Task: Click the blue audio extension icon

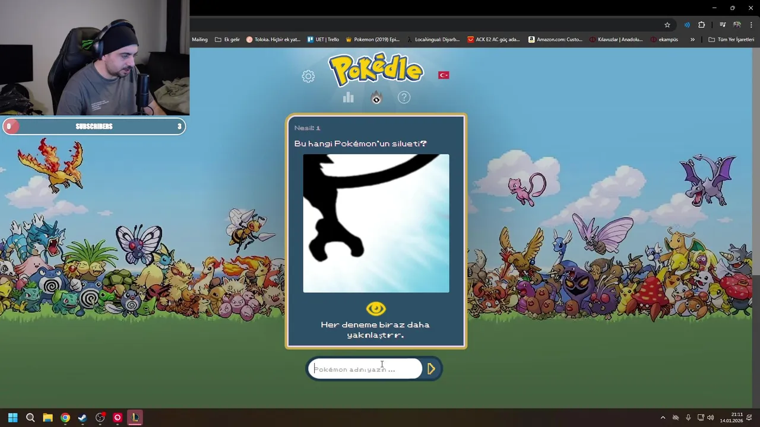Action: (x=687, y=25)
